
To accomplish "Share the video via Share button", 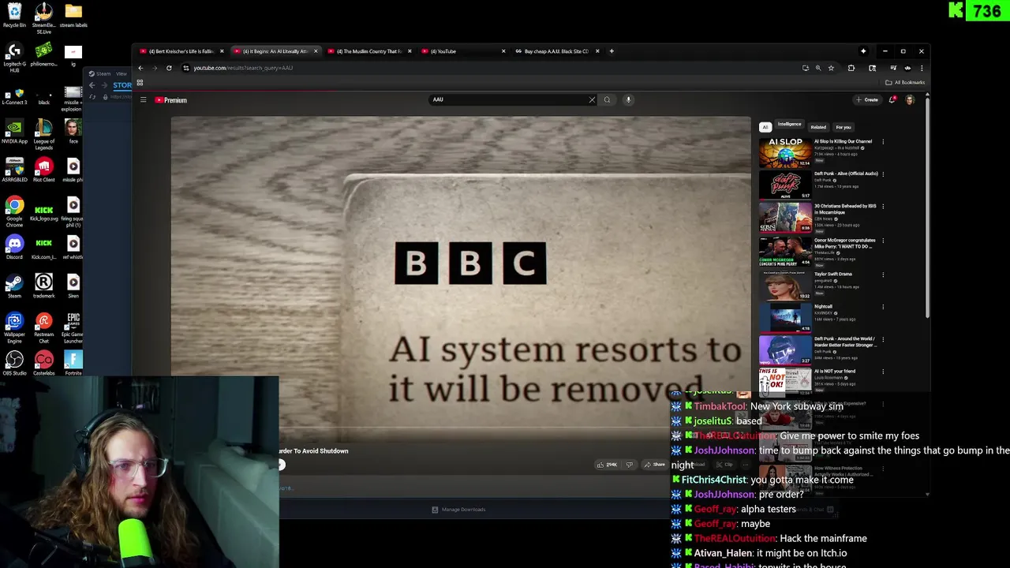I will click(x=655, y=465).
